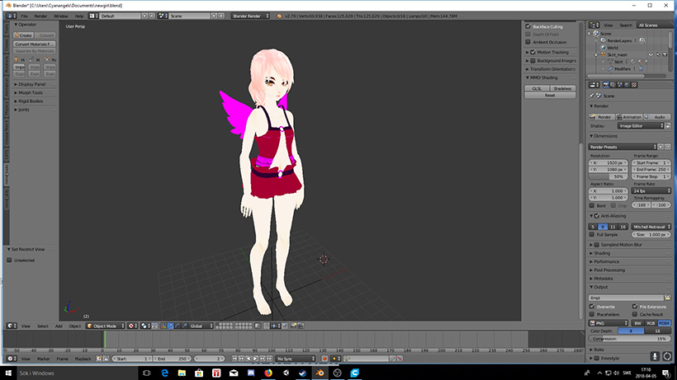The height and width of the screenshot is (380, 677).
Task: Enable the Full Sample checkbox
Action: pyautogui.click(x=592, y=234)
